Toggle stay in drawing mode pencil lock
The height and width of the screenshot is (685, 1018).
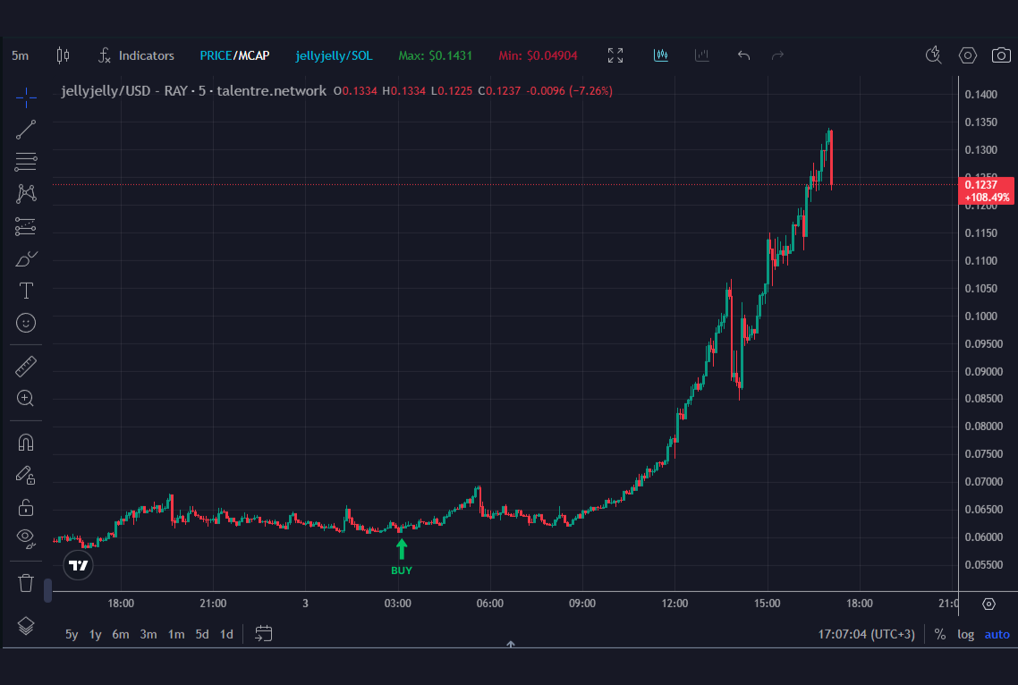(x=26, y=475)
